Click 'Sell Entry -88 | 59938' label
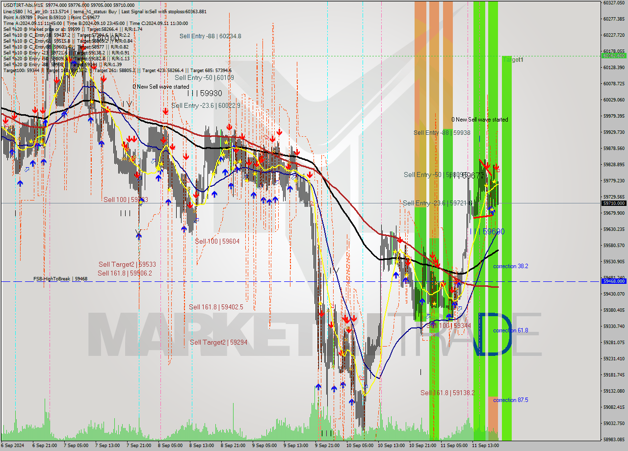Image resolution: width=628 pixels, height=451 pixels. [442, 132]
